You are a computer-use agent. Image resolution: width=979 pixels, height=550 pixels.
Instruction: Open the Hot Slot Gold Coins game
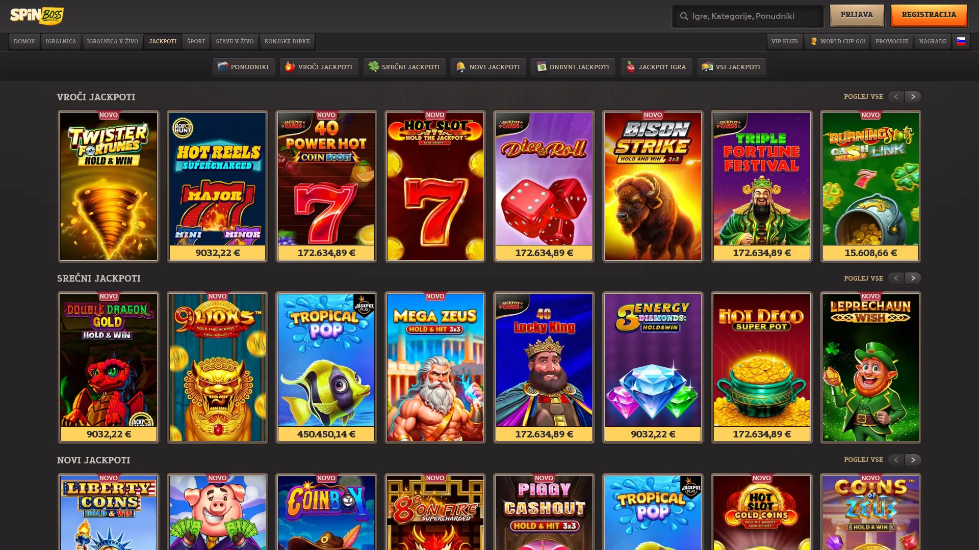[x=762, y=512]
